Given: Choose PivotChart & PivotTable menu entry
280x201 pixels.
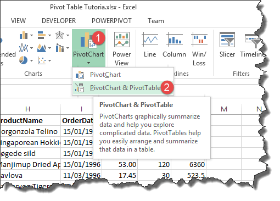Looking at the screenshot, I should [123, 88].
